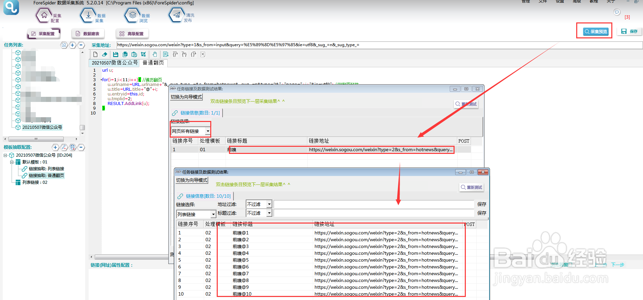Open the 地址过滤 不过滤 dropdown

269,204
